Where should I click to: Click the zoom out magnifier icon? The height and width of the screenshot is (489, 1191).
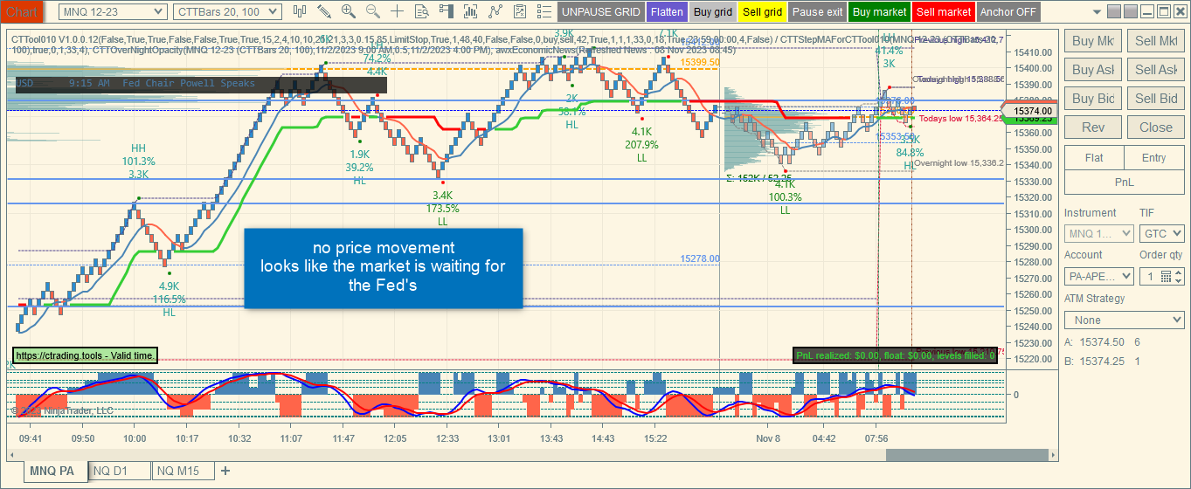[x=373, y=11]
